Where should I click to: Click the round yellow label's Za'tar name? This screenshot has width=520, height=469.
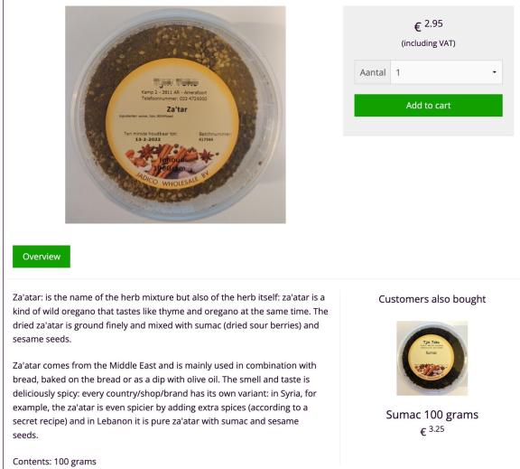(x=177, y=109)
